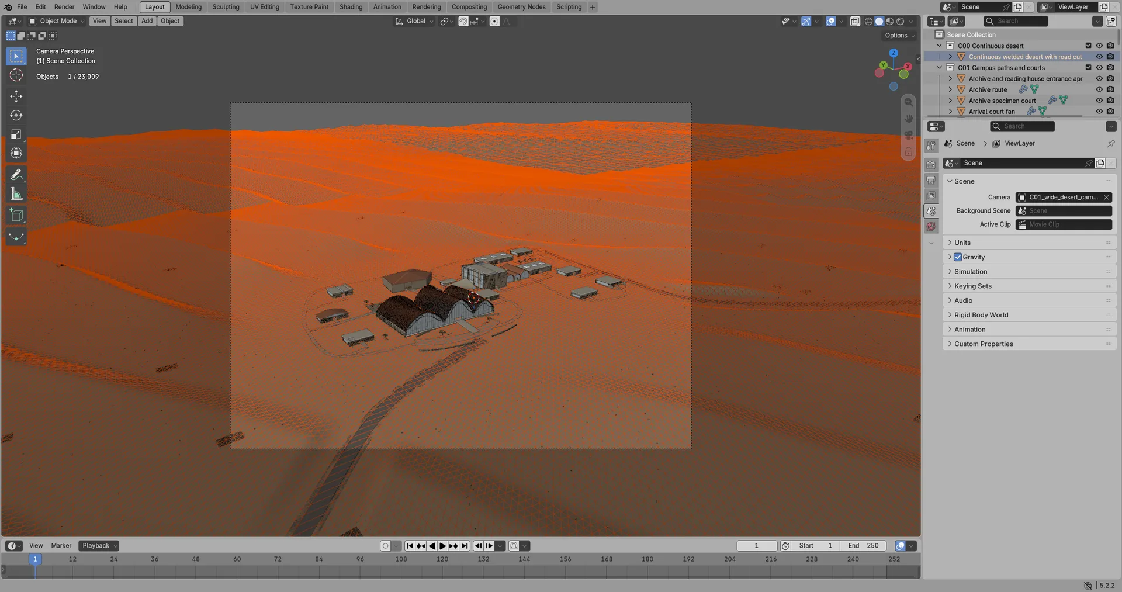Select the Cursor tool in the toolbar
This screenshot has width=1122, height=592.
click(16, 75)
